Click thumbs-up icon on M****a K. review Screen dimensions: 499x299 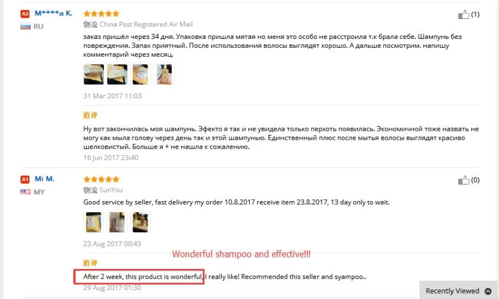(x=463, y=14)
